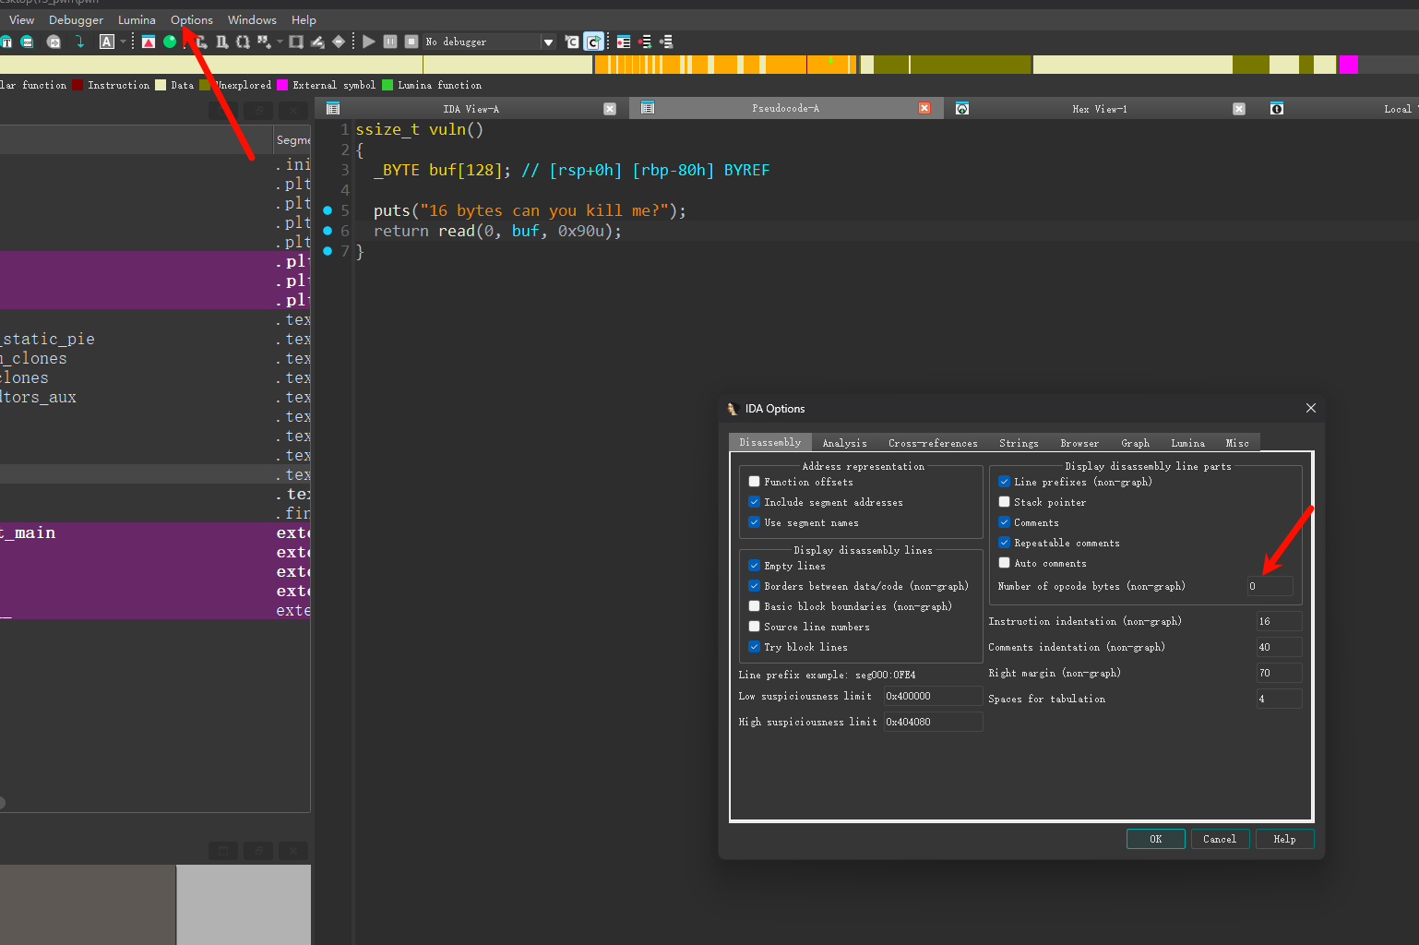Screen dimensions: 1419x945
Task: Click the breakpoint list icon in toolbar
Action: (x=624, y=42)
